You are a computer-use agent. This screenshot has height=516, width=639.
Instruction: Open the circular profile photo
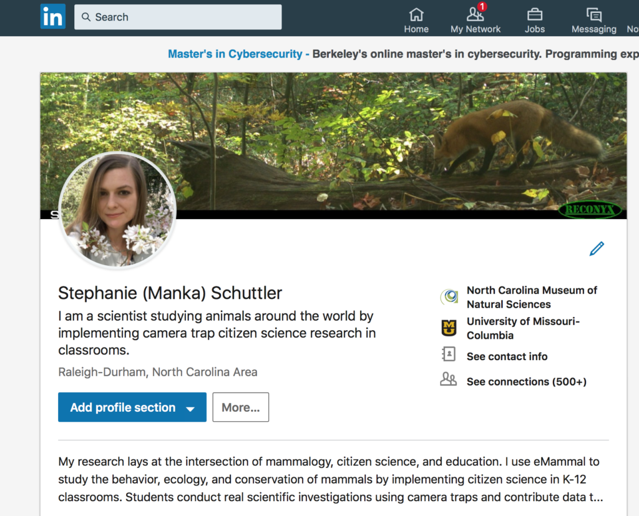pyautogui.click(x=117, y=210)
